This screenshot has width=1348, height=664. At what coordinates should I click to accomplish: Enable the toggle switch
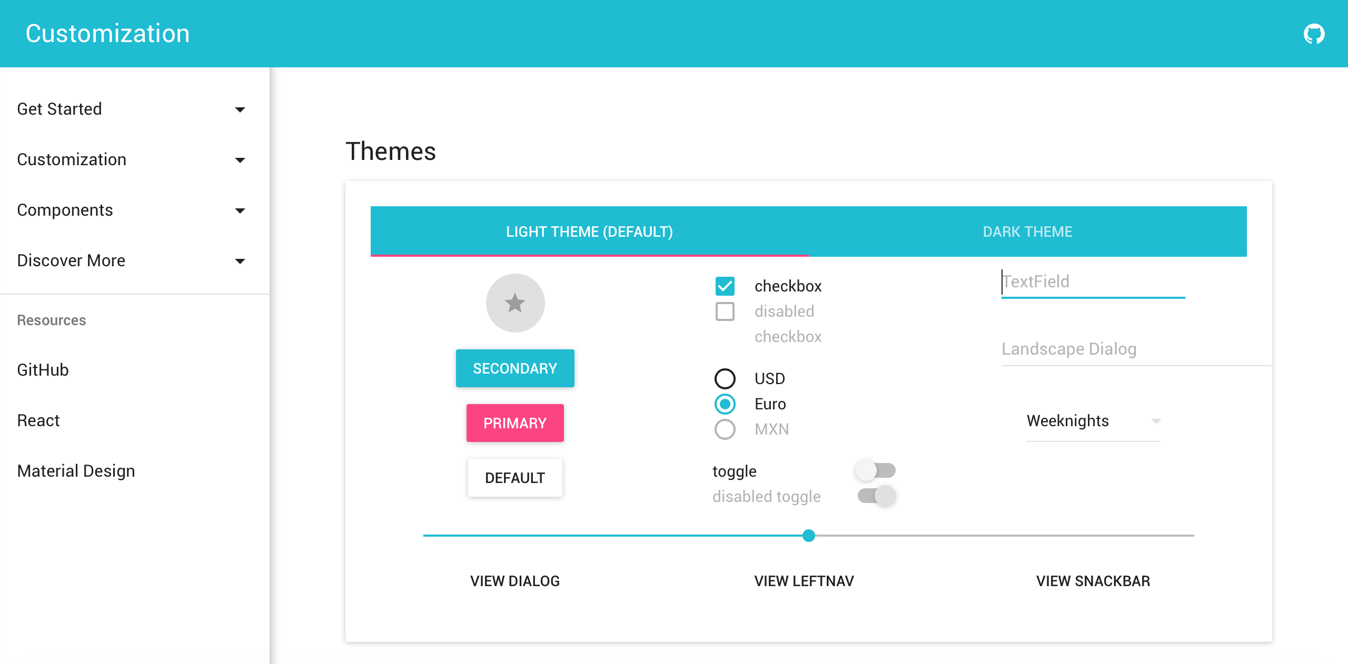876,471
